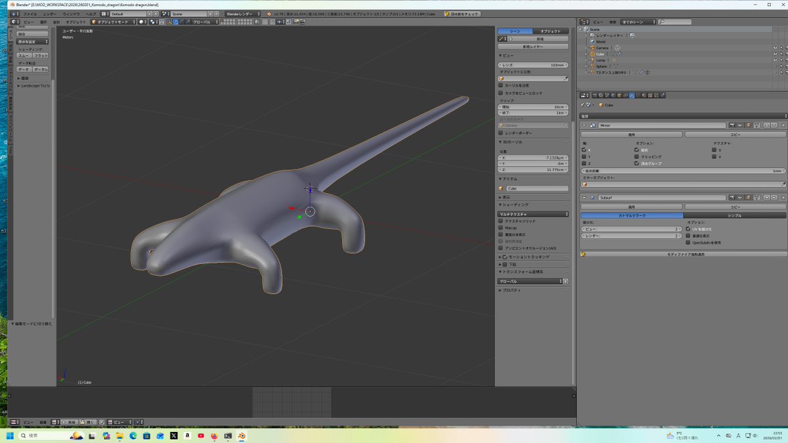This screenshot has height=443, width=788.
Task: Adjust the レンズ focal length slider
Action: [x=533, y=65]
